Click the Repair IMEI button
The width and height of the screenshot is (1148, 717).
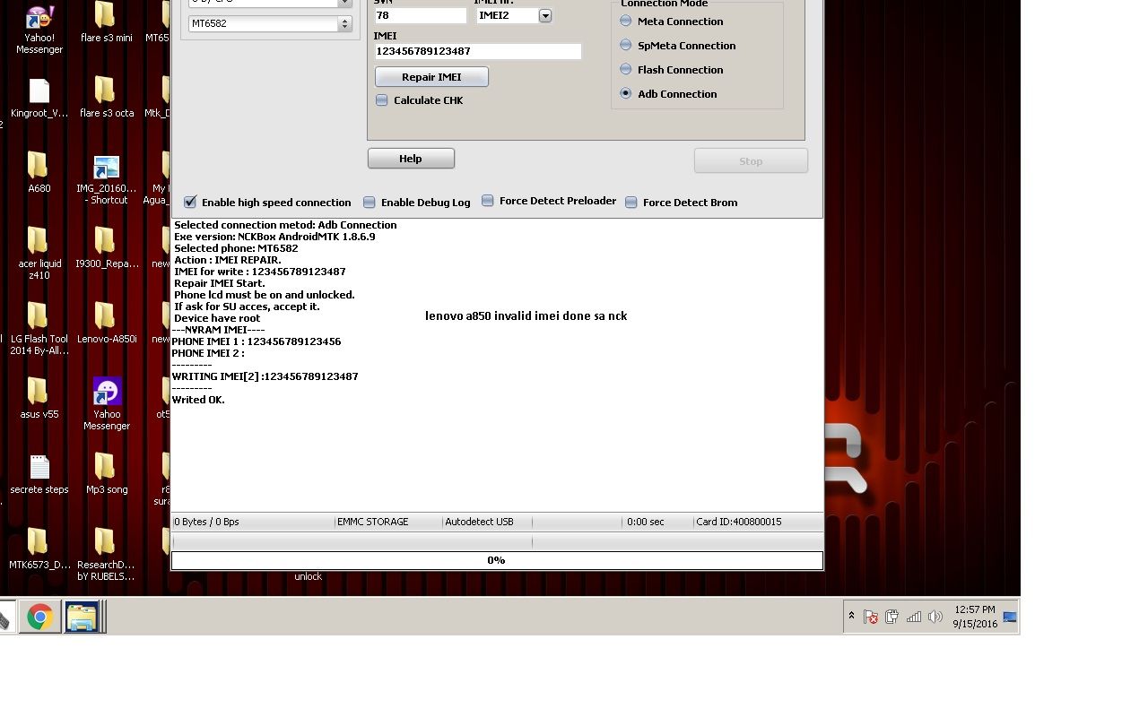pyautogui.click(x=431, y=76)
